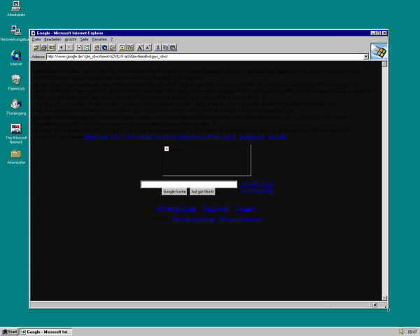This screenshot has width=420, height=336.
Task: Open the ? help menu
Action: coord(111,39)
